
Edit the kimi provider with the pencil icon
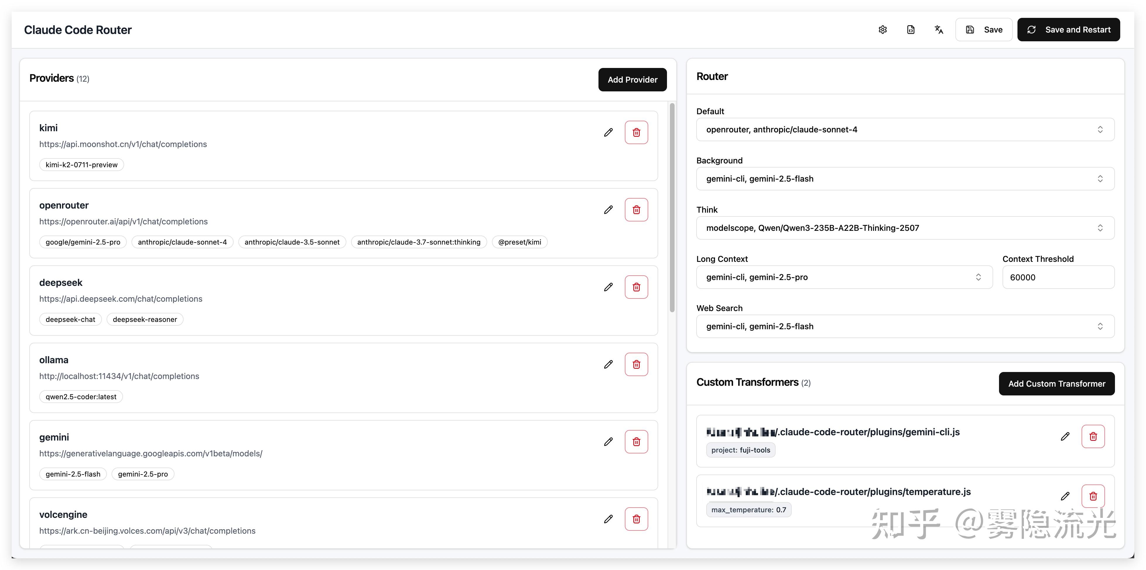(608, 133)
